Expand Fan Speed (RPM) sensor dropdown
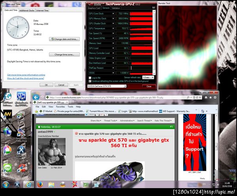Viewport: 237px width, 196px height. click(x=113, y=38)
